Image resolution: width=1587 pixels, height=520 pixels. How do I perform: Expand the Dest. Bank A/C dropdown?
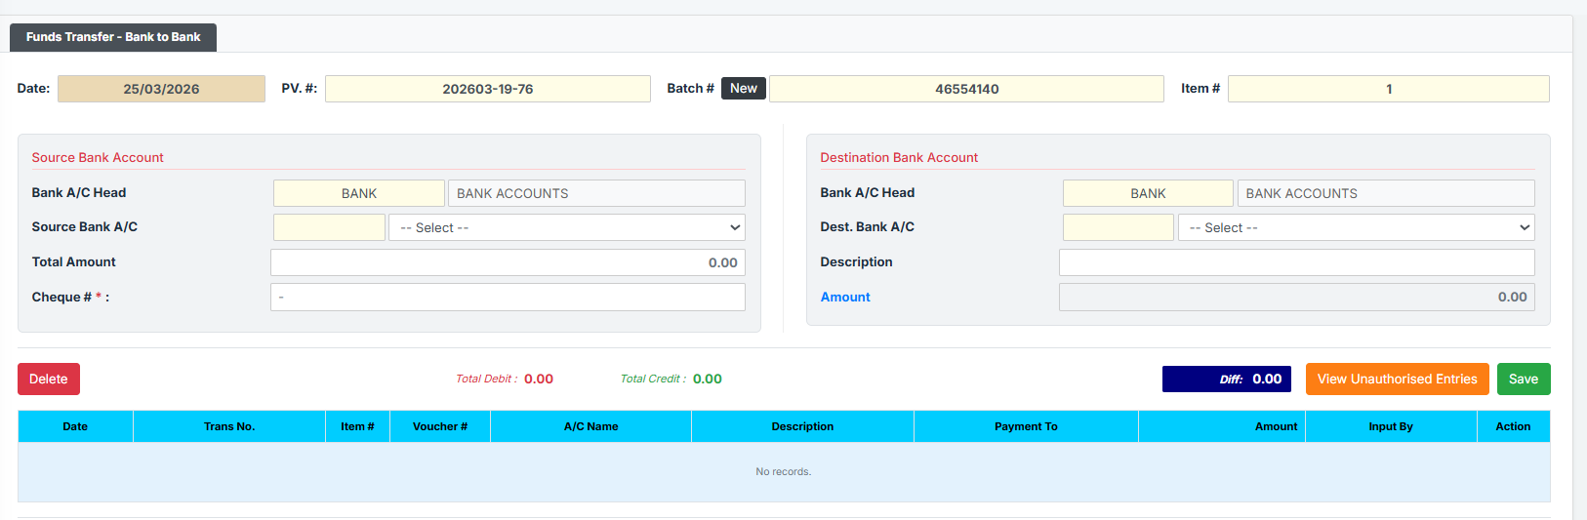pyautogui.click(x=1356, y=227)
